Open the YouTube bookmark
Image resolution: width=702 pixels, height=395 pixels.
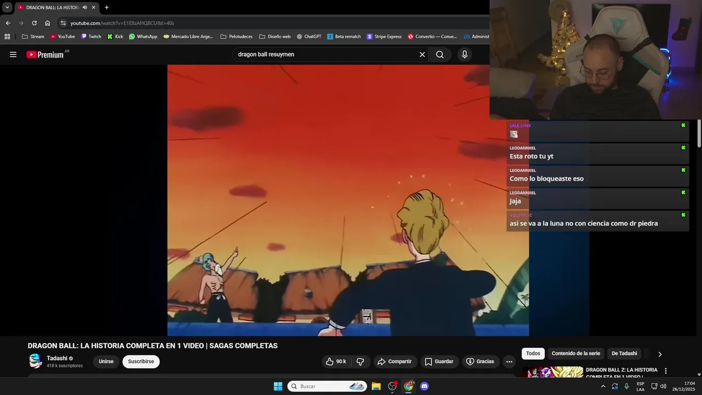[63, 37]
